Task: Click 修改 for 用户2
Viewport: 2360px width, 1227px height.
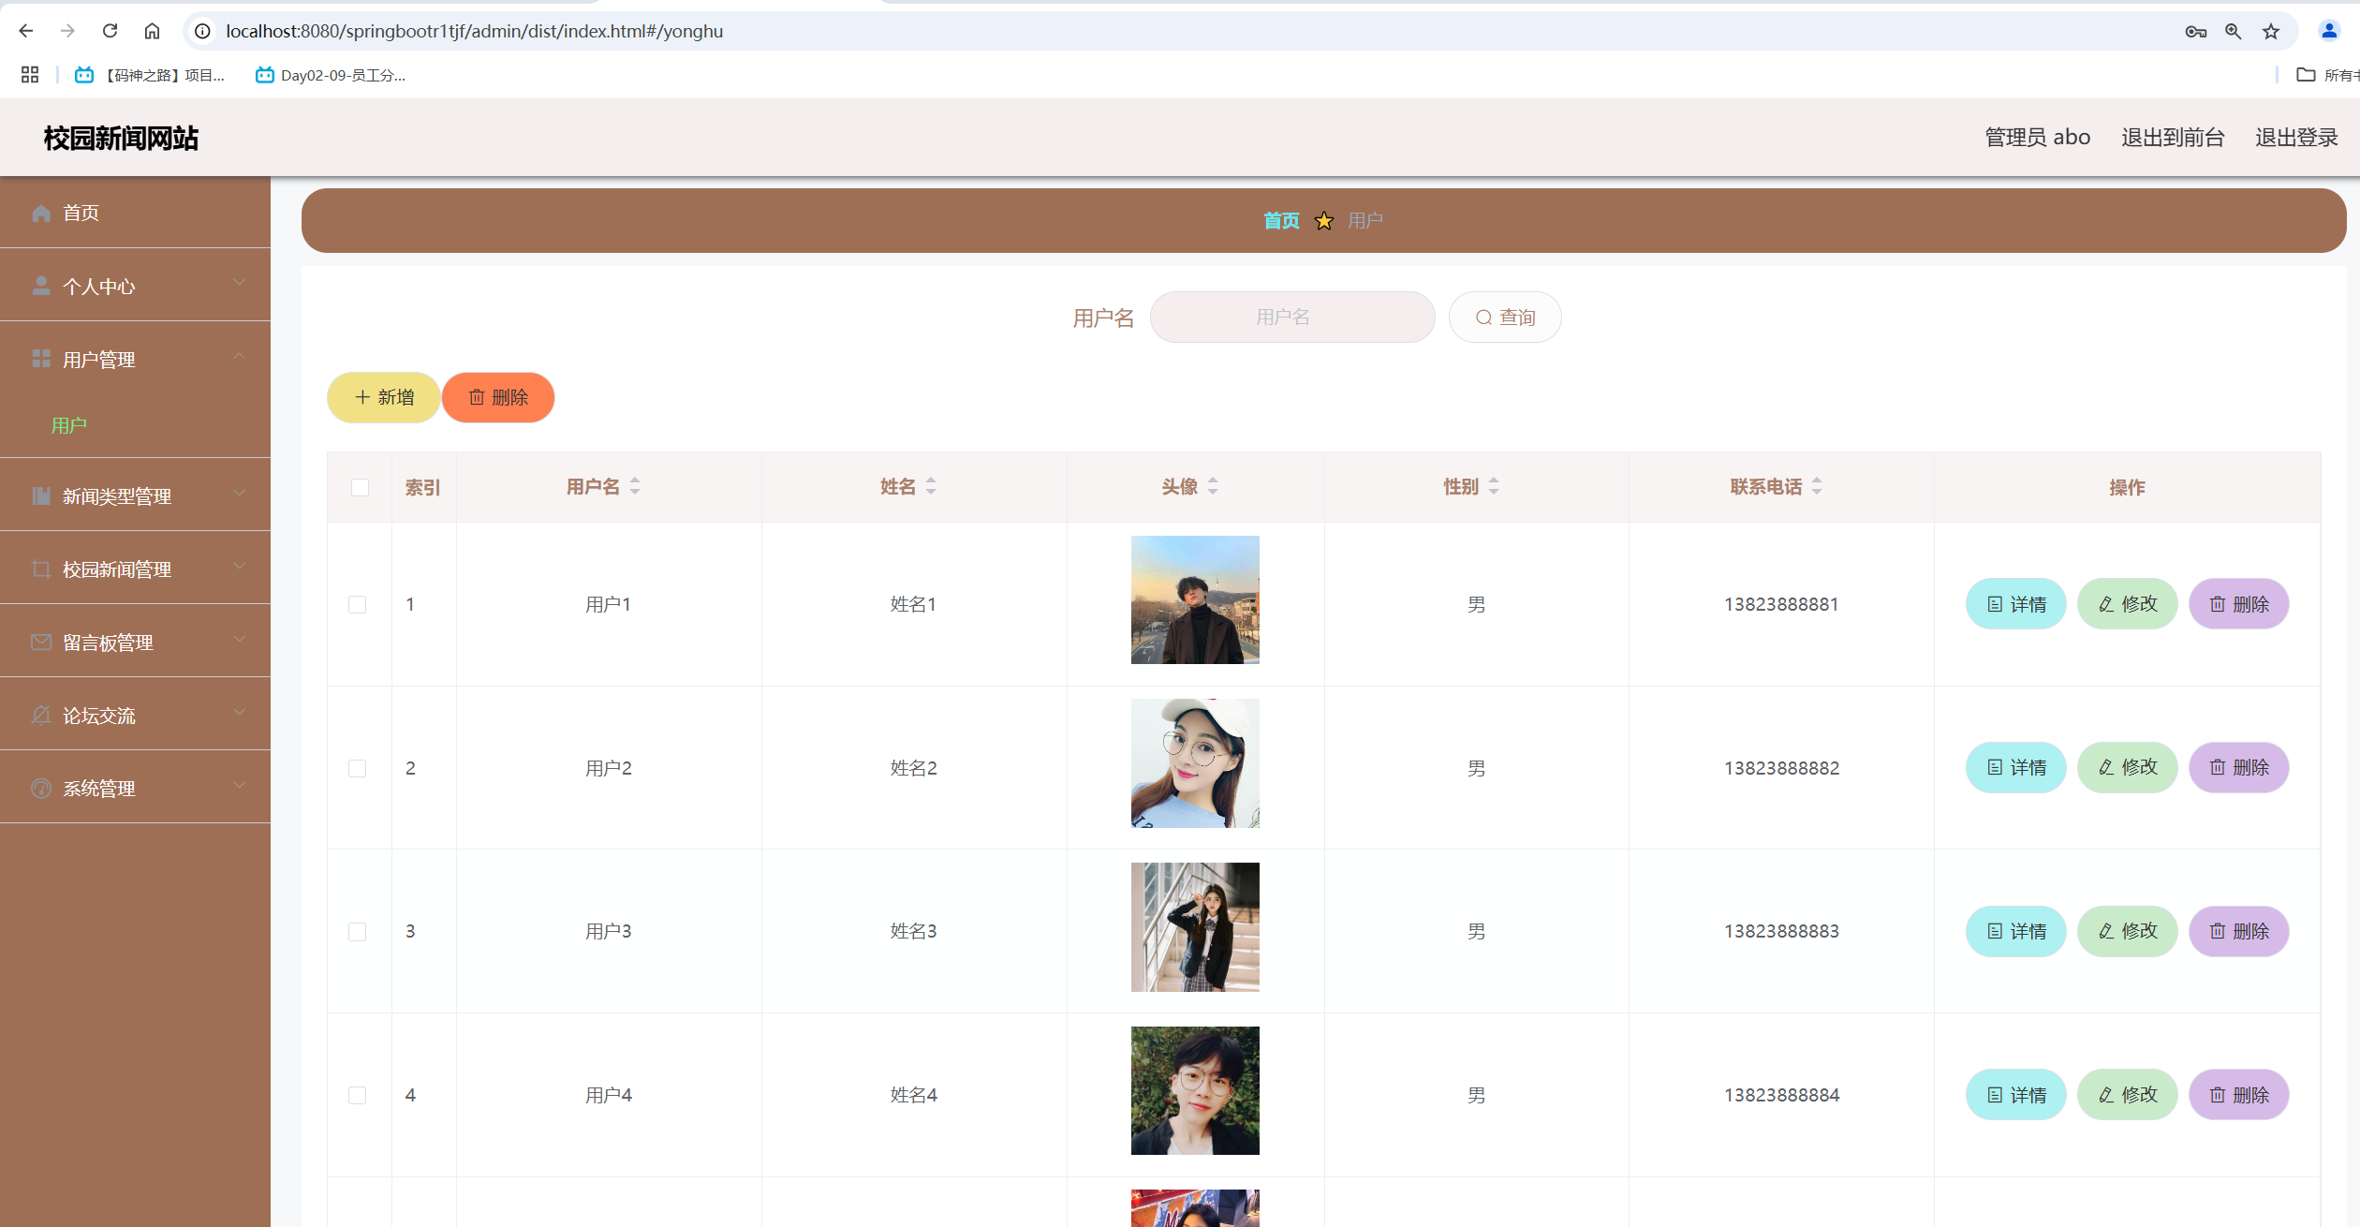Action: pos(2128,768)
